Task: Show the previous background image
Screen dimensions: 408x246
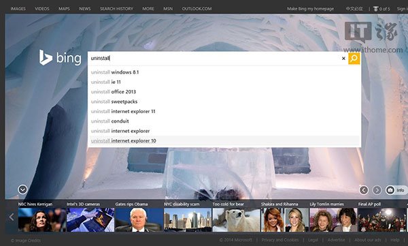Action: (x=364, y=190)
